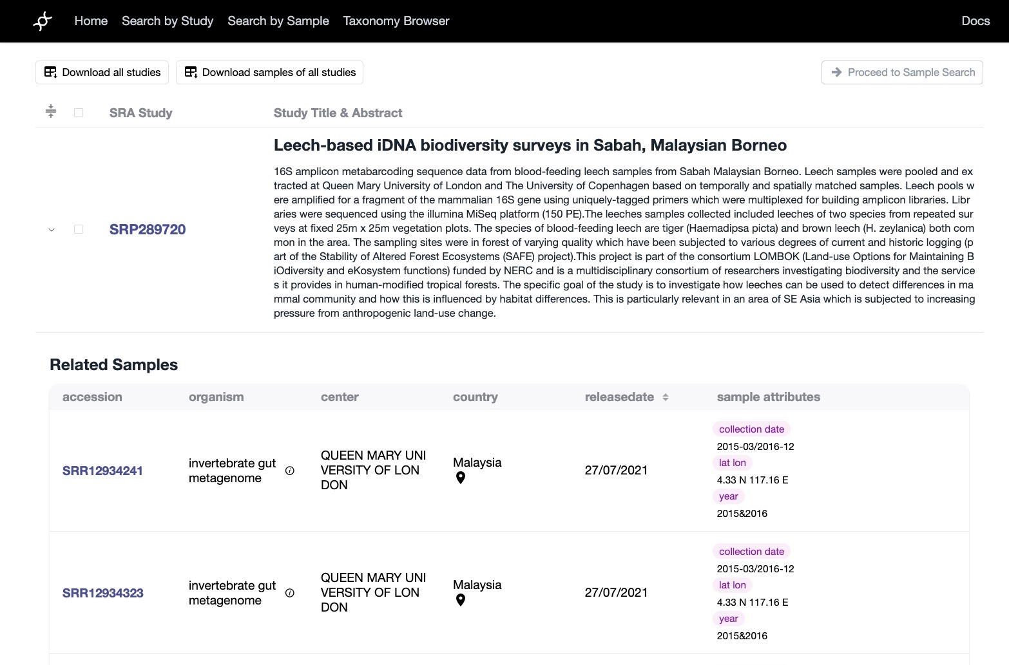Image resolution: width=1009 pixels, height=665 pixels.
Task: Click the accession column header
Action: [92, 397]
